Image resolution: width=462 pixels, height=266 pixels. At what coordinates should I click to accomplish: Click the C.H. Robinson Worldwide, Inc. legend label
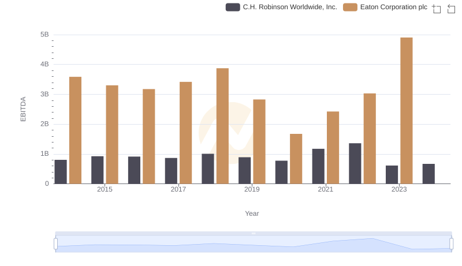click(290, 7)
